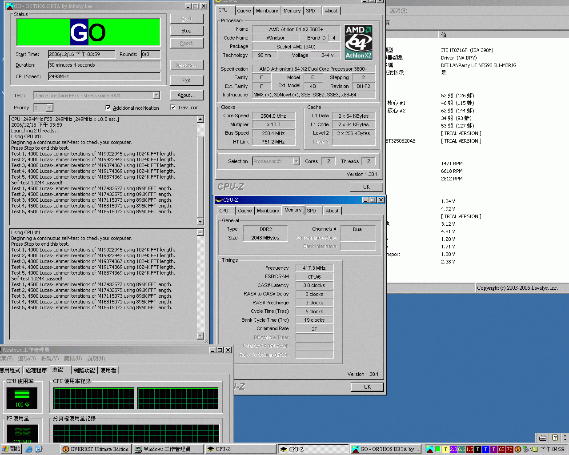Click the green GO status banner
The height and width of the screenshot is (455, 569).
click(x=88, y=32)
